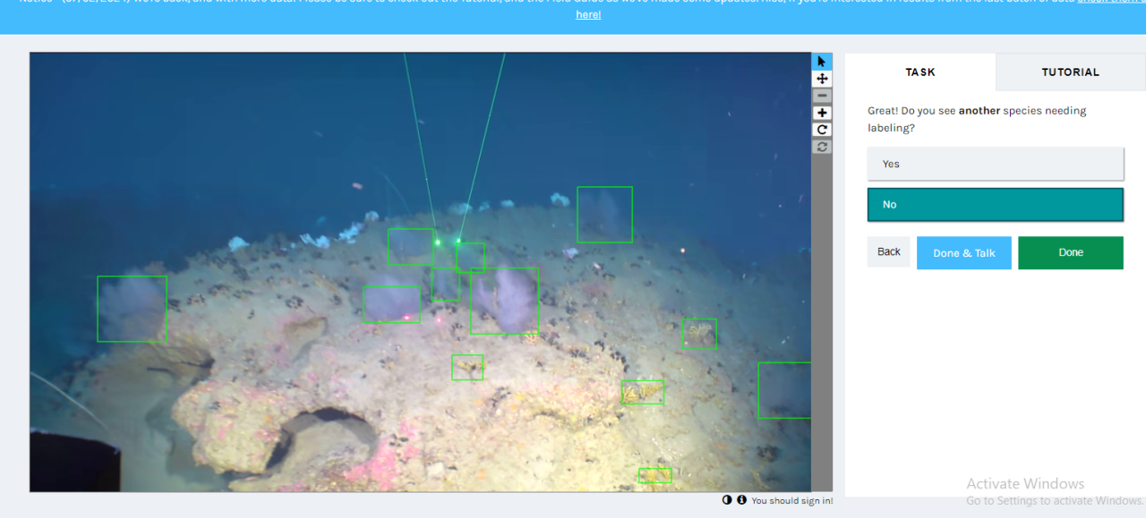Screen dimensions: 1146x518
Task: Zoom in with the plus icon
Action: pos(822,113)
